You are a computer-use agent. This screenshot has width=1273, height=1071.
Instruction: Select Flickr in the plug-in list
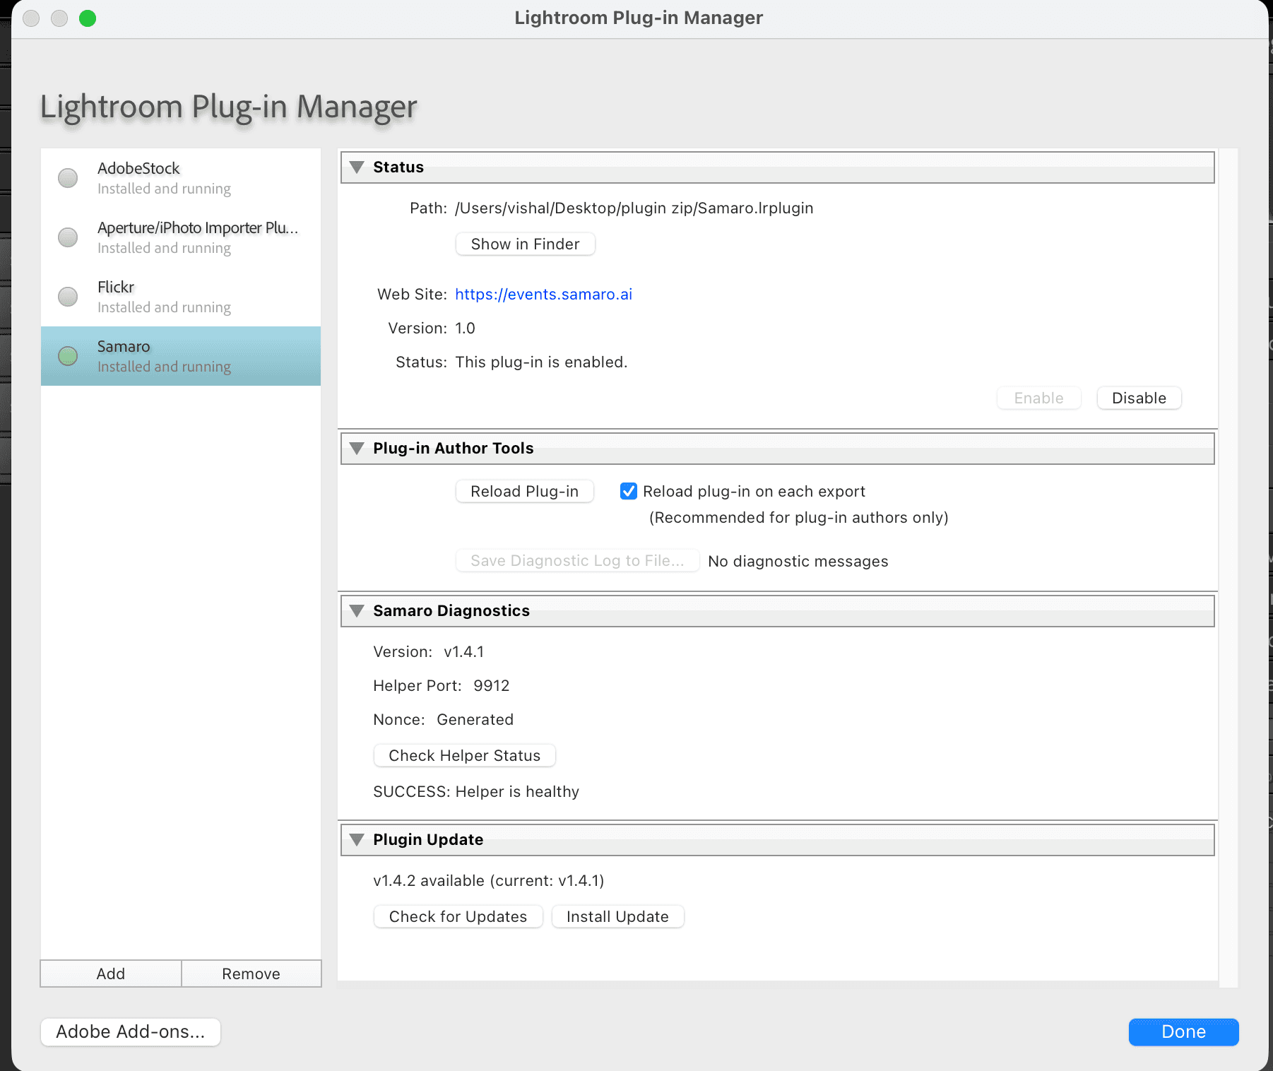pyautogui.click(x=181, y=297)
